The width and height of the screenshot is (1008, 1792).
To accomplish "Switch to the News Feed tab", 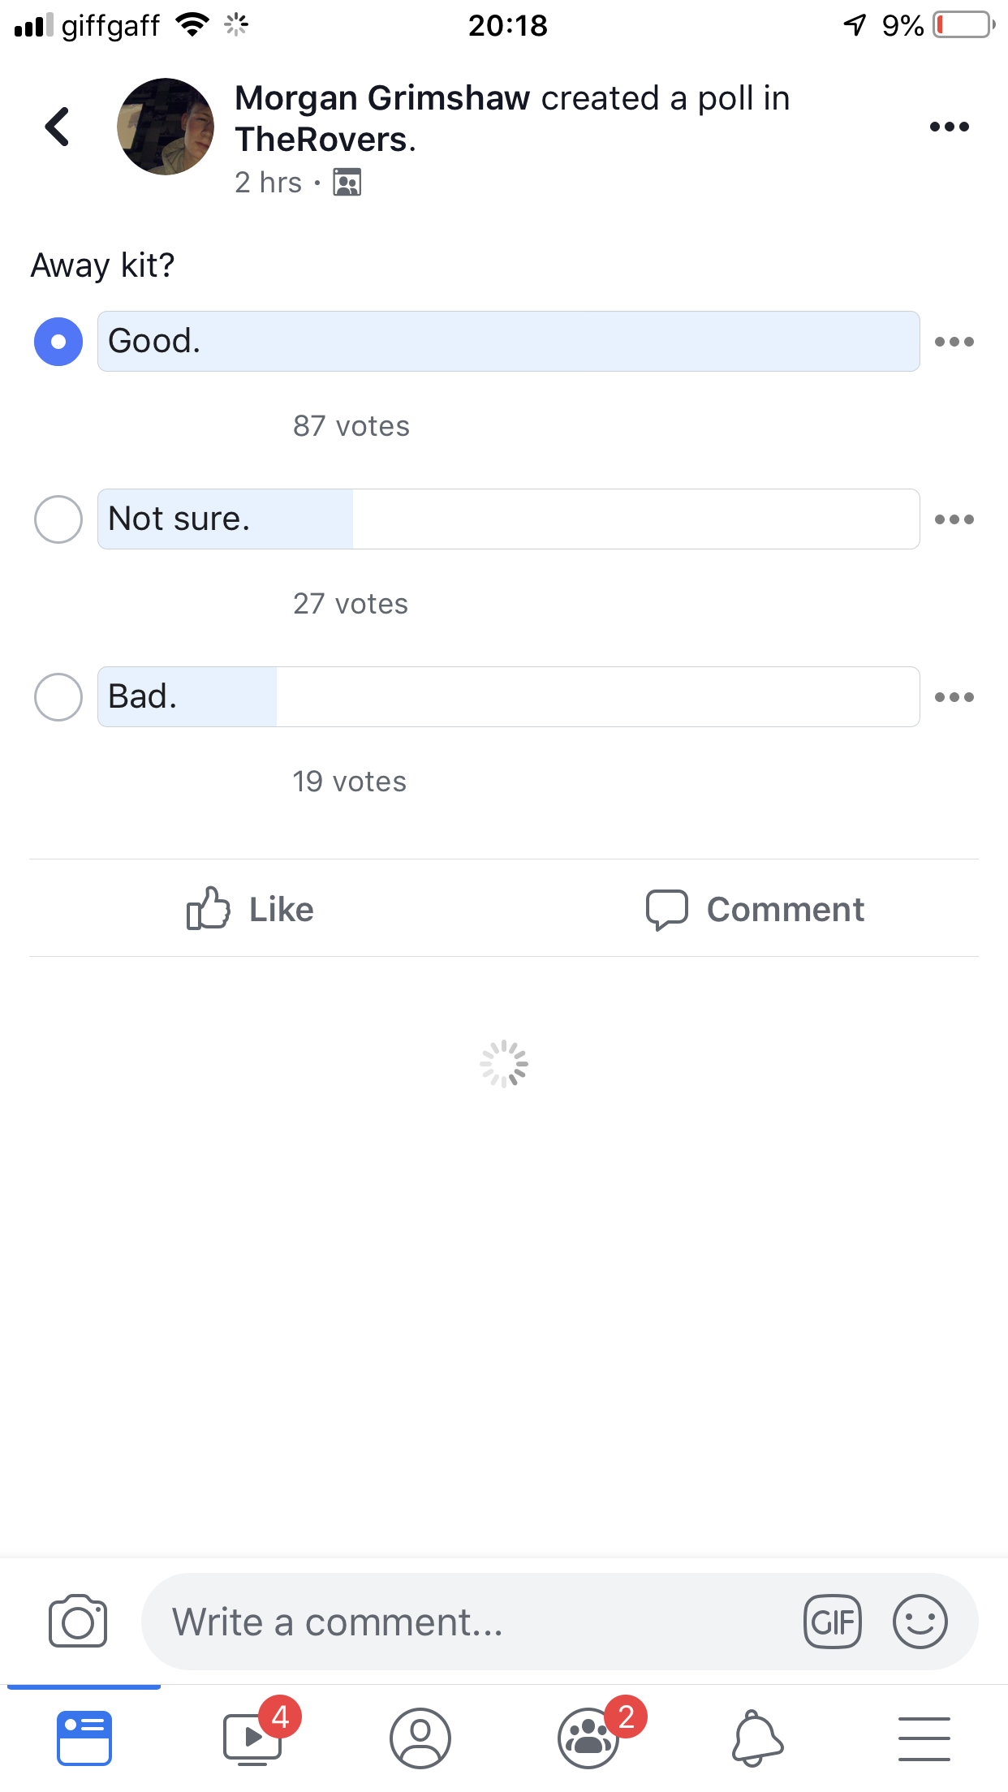I will [84, 1738].
